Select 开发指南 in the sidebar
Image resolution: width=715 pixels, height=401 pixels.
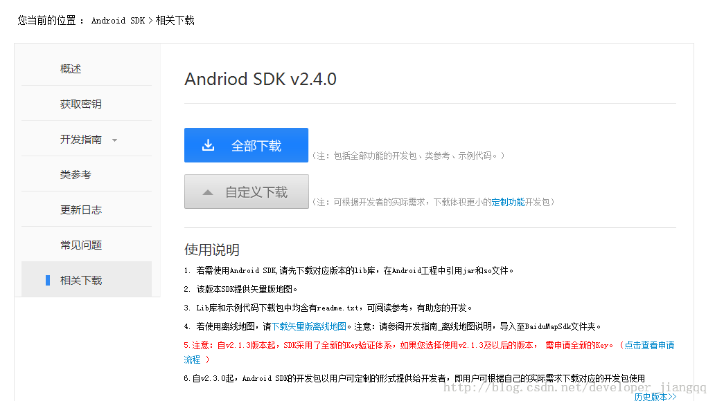click(x=80, y=140)
